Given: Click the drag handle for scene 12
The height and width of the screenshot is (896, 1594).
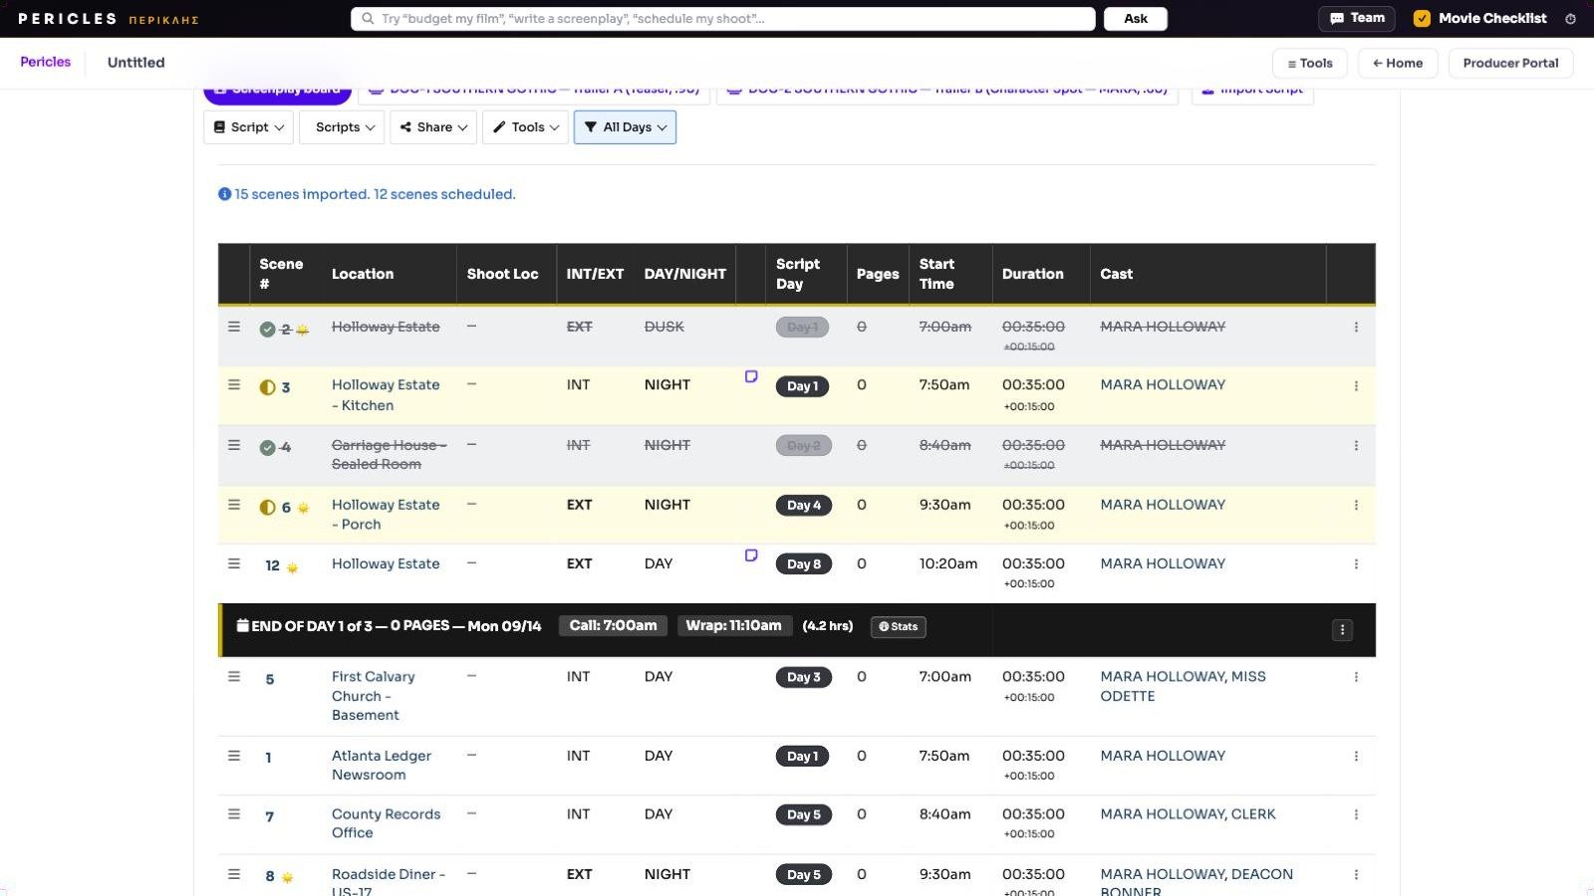Looking at the screenshot, I should tap(234, 563).
